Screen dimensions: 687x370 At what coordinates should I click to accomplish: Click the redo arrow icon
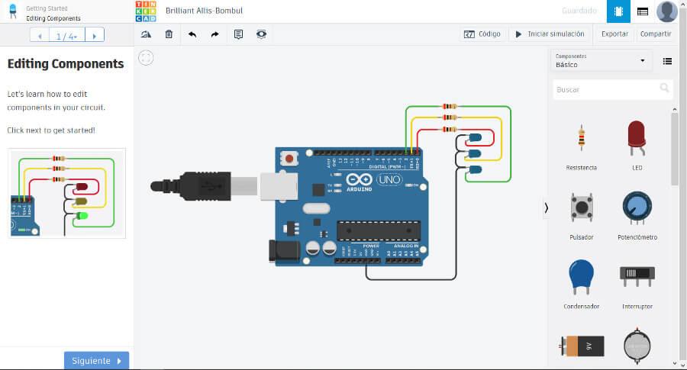pyautogui.click(x=214, y=34)
